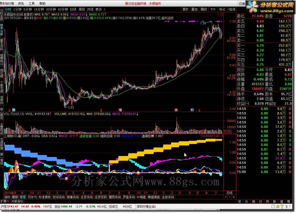
Task: Click the 值 value tab icon
Action: (281, 201)
